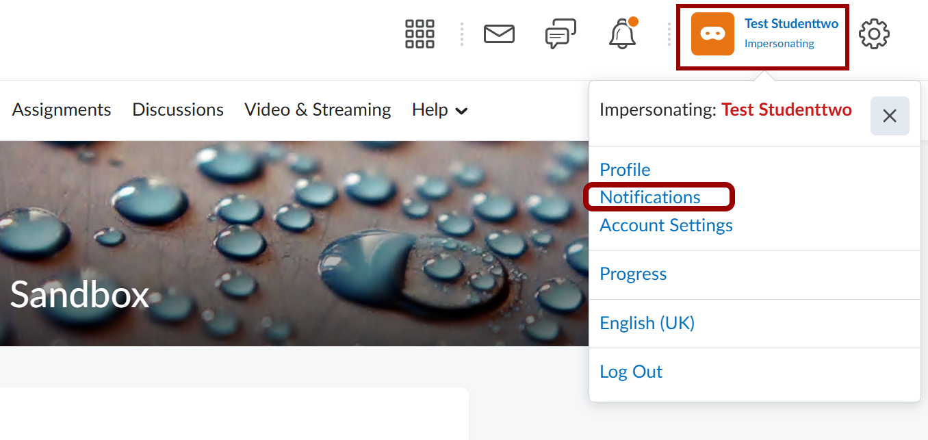Open Account Settings from user menu
928x440 pixels.
[666, 225]
